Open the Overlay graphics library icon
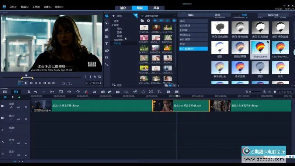This screenshot has width=295, height=166. [107, 51]
